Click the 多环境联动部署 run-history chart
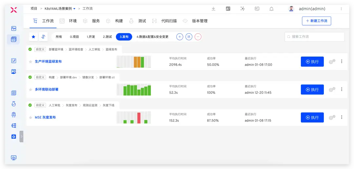 point(134,90)
